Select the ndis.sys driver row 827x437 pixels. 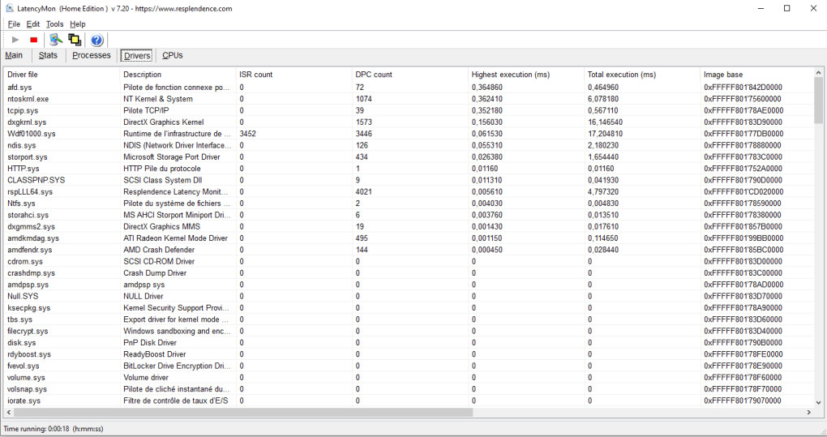click(x=409, y=145)
